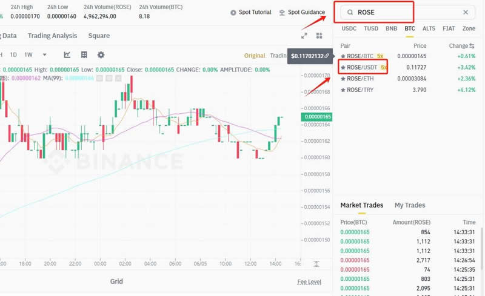This screenshot has width=485, height=296.
Task: Star the ROSE/ETH pair
Action: pos(343,79)
